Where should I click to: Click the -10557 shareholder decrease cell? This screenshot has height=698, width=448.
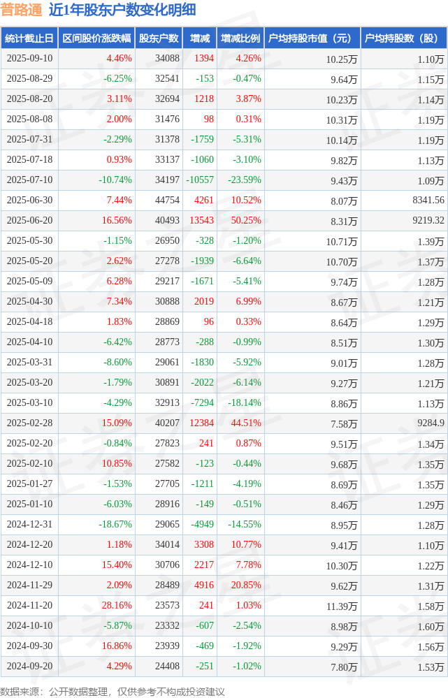click(200, 180)
